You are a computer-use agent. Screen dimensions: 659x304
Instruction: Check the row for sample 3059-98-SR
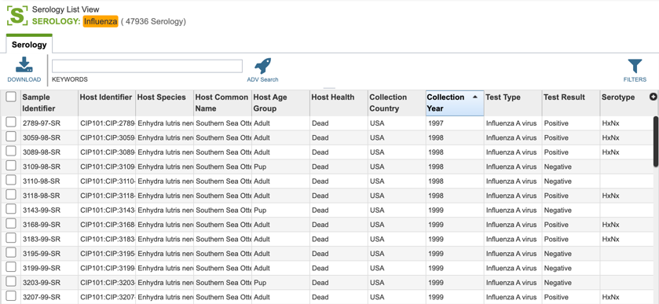pyautogui.click(x=11, y=137)
